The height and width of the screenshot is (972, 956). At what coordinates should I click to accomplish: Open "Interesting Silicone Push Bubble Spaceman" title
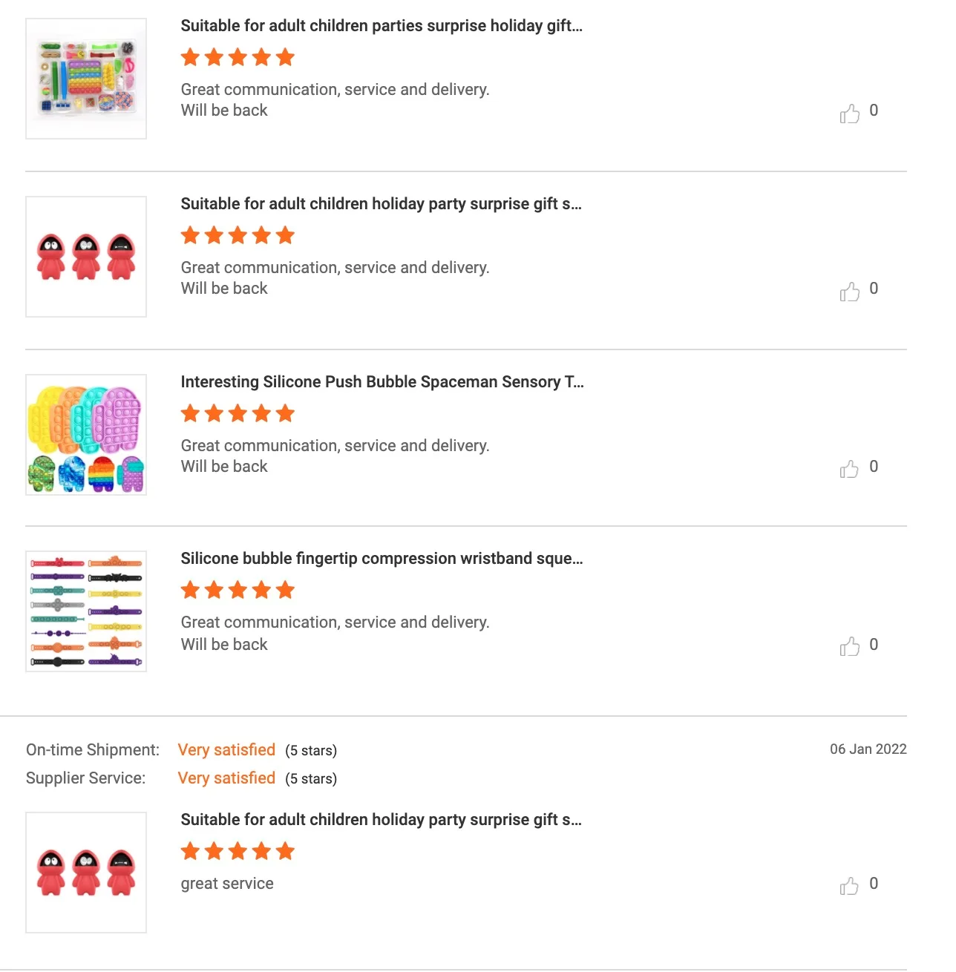382,382
